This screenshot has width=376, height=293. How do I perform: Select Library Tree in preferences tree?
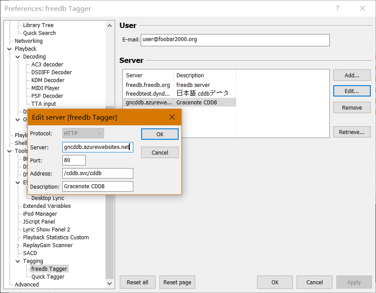[38, 25]
